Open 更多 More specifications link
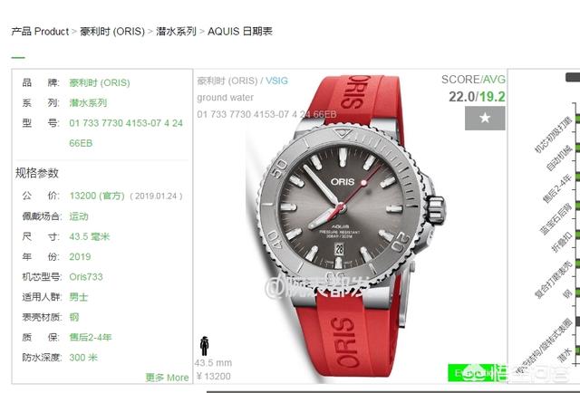Viewport: 580px width, 393px height. point(167,378)
